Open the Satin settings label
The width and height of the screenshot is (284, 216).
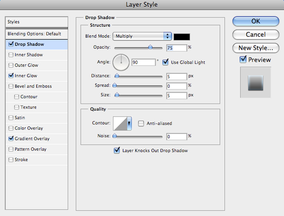[x=20, y=118]
